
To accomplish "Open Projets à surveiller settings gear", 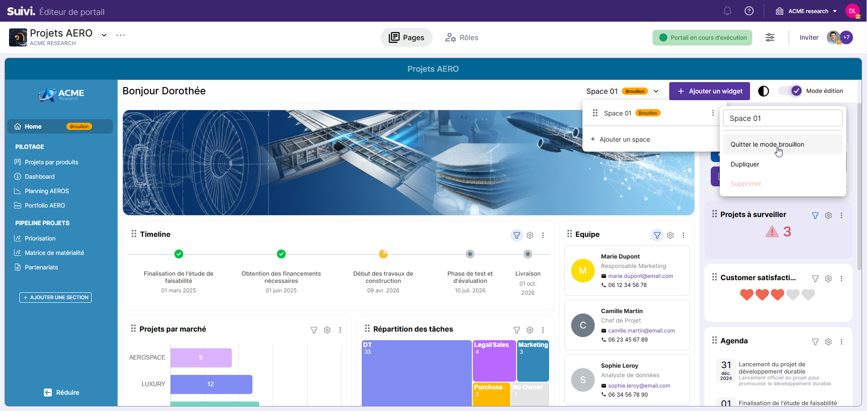I will tap(828, 215).
